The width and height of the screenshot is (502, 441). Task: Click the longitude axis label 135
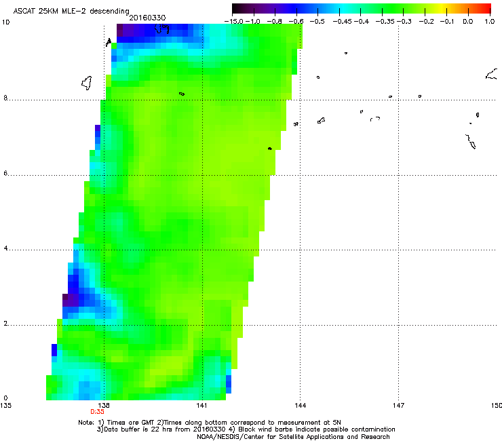(5, 406)
